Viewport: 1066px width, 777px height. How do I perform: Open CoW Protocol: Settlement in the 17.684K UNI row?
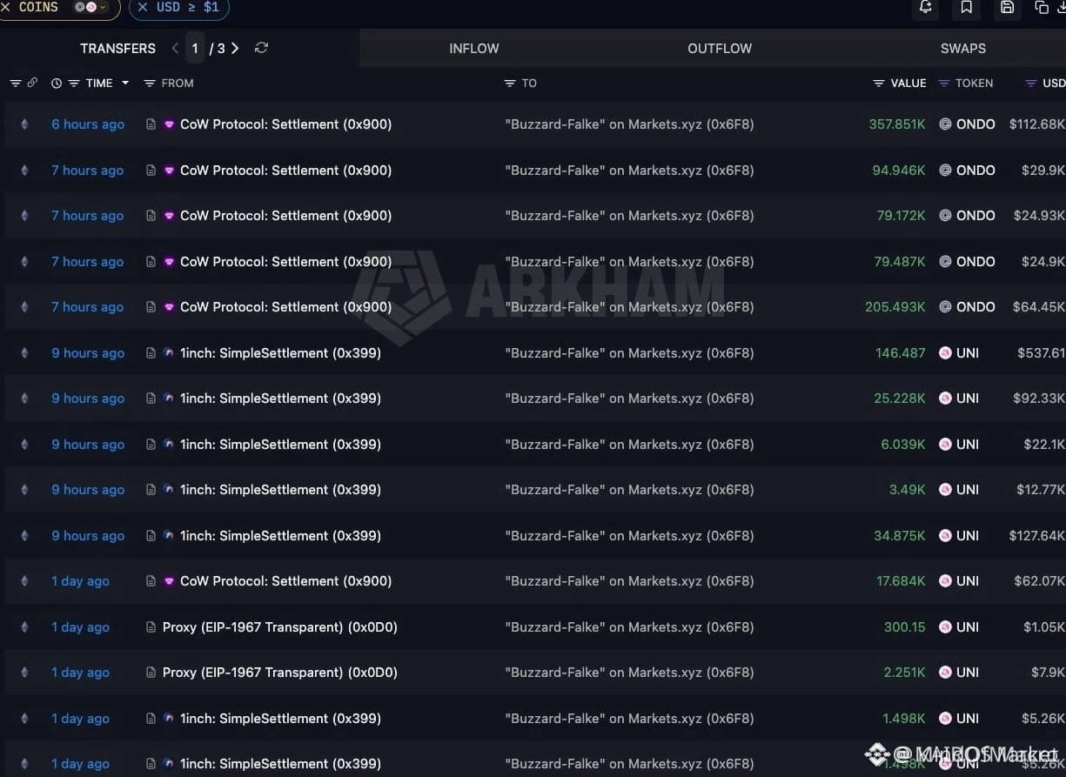coord(285,581)
